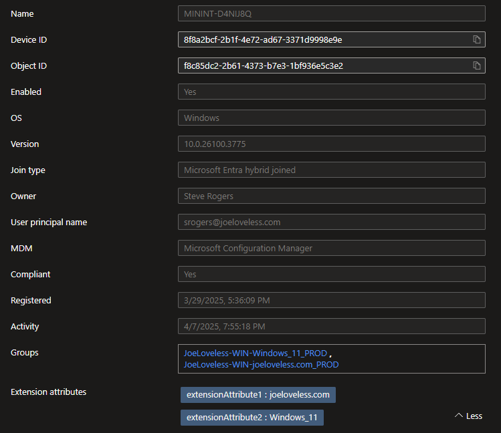Click the OS field showing Windows

click(x=331, y=118)
